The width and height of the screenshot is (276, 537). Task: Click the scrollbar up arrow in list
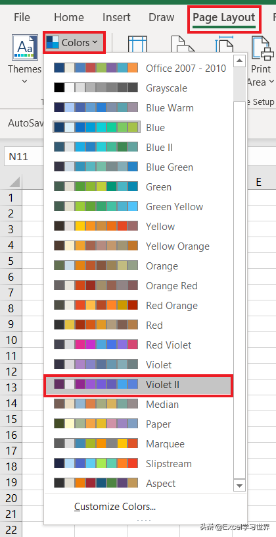pos(239,61)
